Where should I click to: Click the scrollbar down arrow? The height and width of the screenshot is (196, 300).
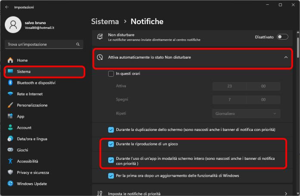pos(298,193)
